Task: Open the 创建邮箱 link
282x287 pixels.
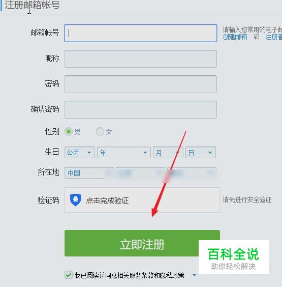Action: pos(235,37)
